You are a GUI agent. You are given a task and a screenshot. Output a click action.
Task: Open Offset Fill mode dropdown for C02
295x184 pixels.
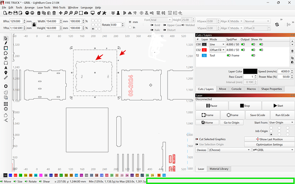(x=217, y=50)
